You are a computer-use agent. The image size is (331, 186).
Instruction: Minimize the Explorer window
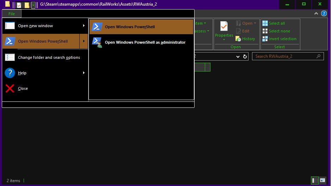(287, 4)
